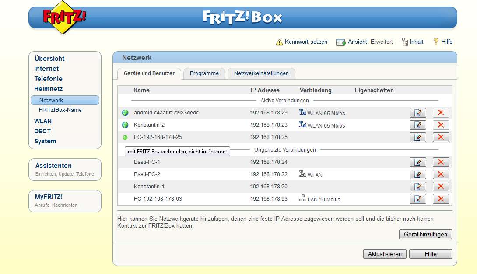Viewport: 477px width, 274px height.
Task: Select the Konstantin-1 device name
Action: pyautogui.click(x=149, y=187)
